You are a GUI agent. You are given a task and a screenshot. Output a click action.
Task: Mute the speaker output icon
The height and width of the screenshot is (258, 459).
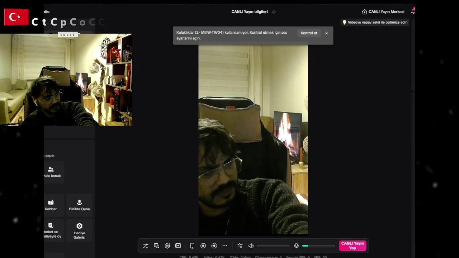pyautogui.click(x=251, y=246)
